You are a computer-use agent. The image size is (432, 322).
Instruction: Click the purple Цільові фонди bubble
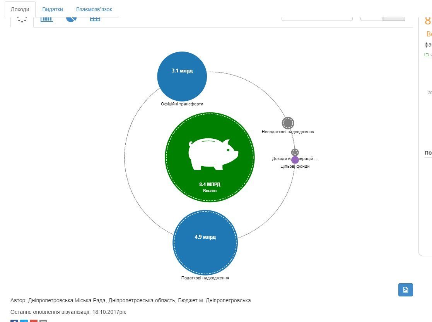pyautogui.click(x=295, y=160)
